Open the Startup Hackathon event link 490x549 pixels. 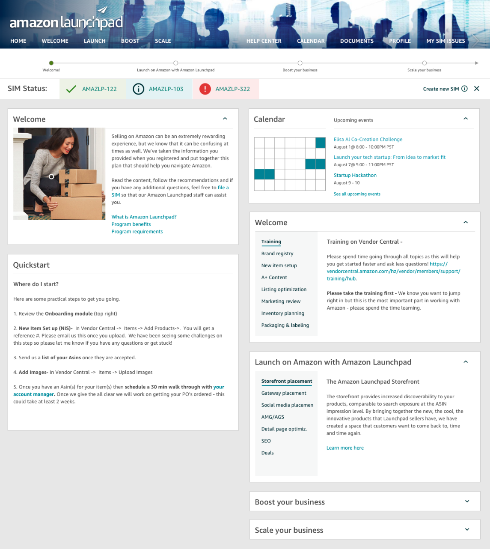coord(355,175)
